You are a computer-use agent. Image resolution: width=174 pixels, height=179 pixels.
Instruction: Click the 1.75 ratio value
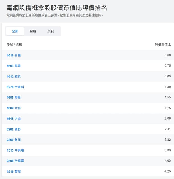168,108
